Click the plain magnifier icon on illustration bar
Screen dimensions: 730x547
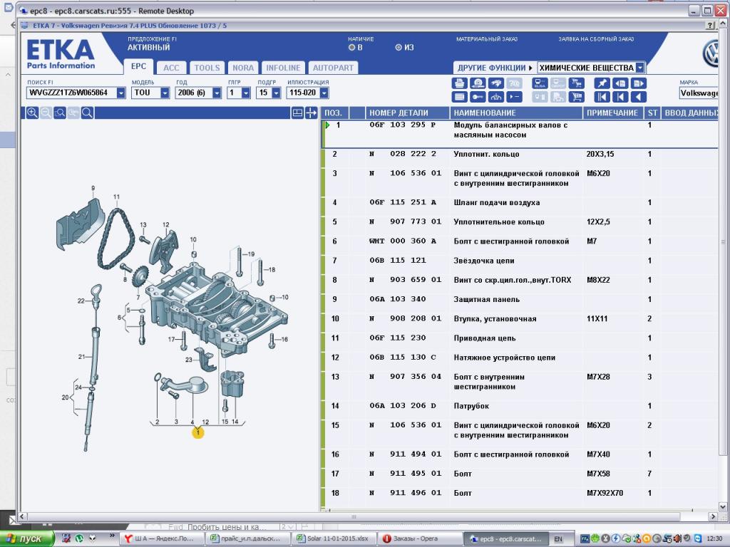point(87,113)
